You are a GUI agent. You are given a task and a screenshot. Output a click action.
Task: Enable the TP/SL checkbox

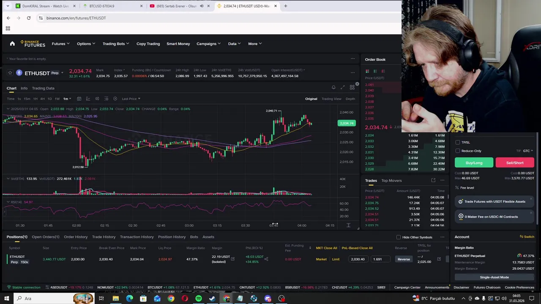pos(458,142)
